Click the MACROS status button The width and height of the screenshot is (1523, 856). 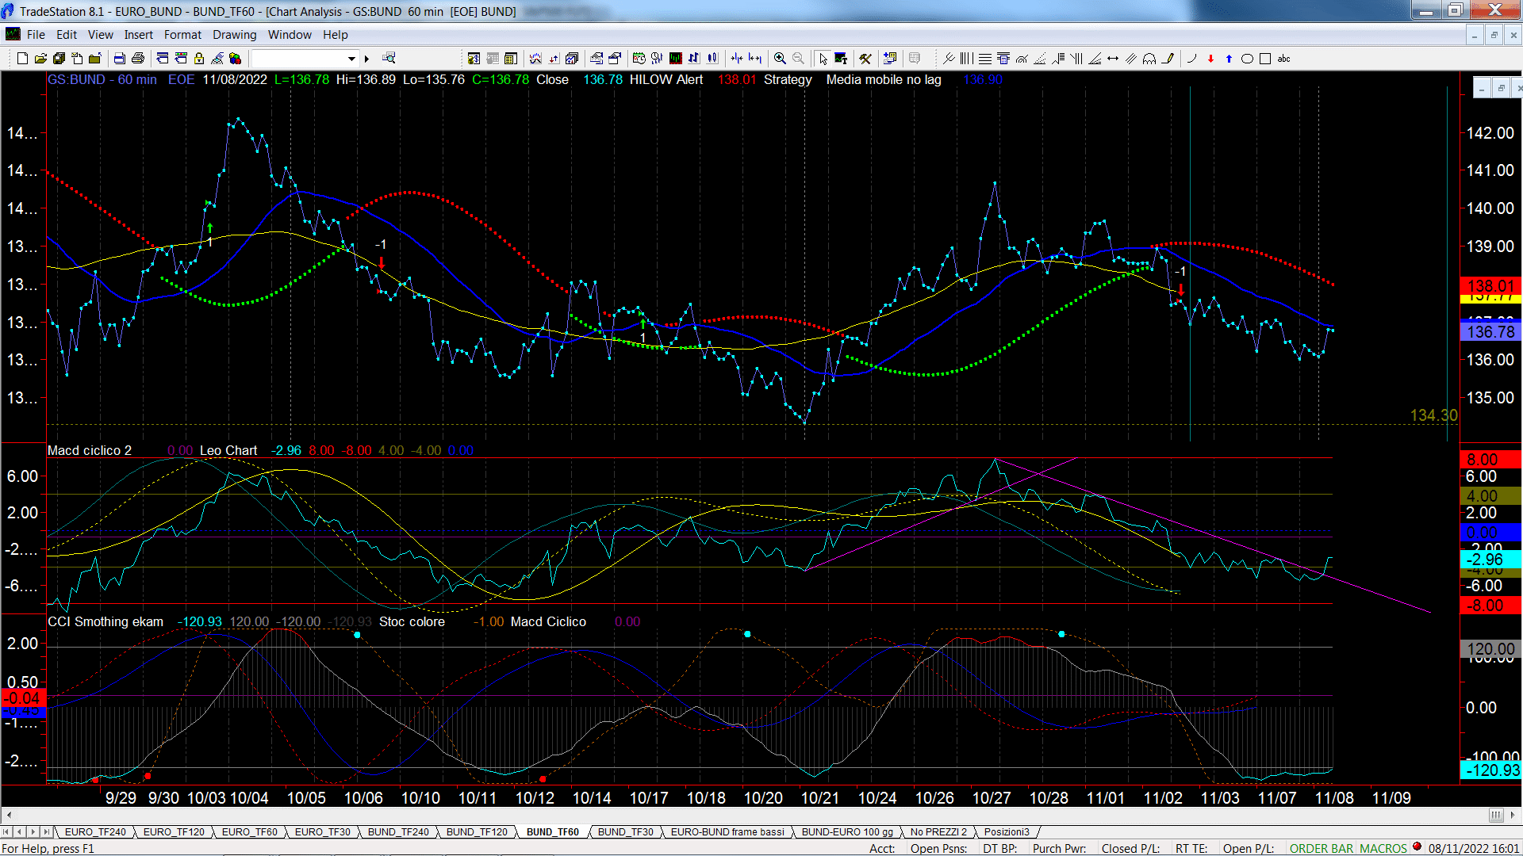1383,848
